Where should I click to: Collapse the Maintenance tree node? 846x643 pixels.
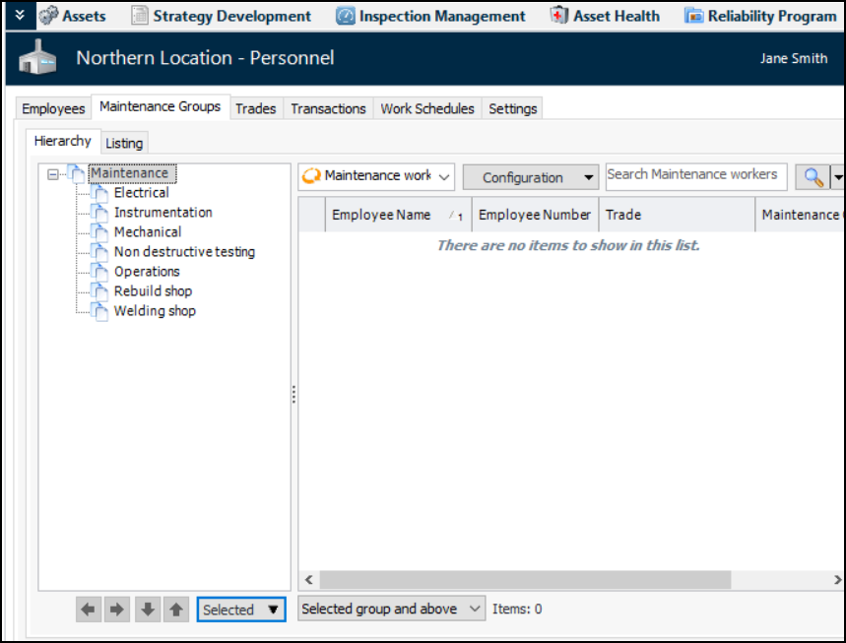[53, 174]
